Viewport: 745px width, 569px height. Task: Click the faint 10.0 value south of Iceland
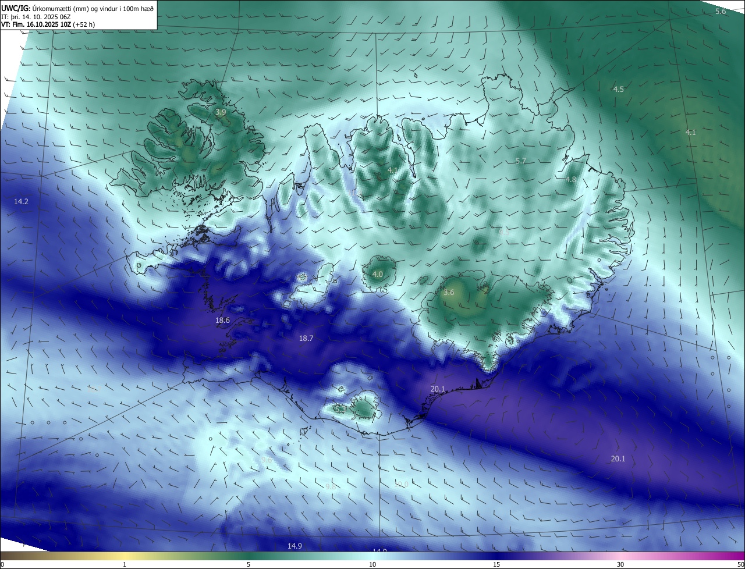401,484
